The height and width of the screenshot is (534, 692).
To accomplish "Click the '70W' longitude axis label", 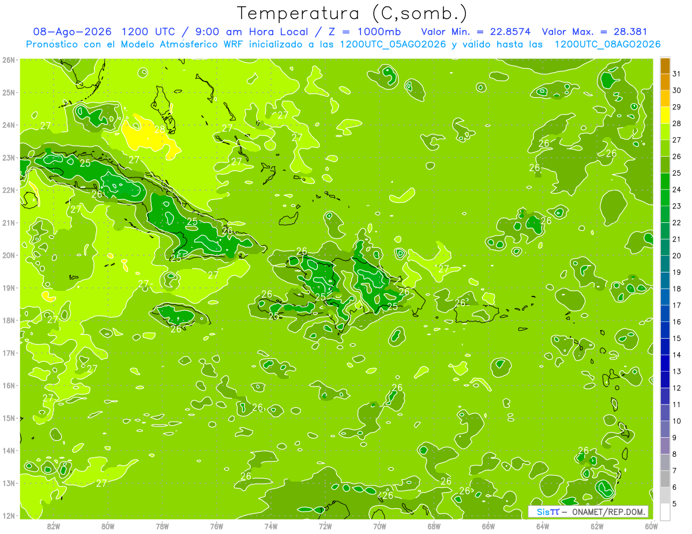I will 379,526.
